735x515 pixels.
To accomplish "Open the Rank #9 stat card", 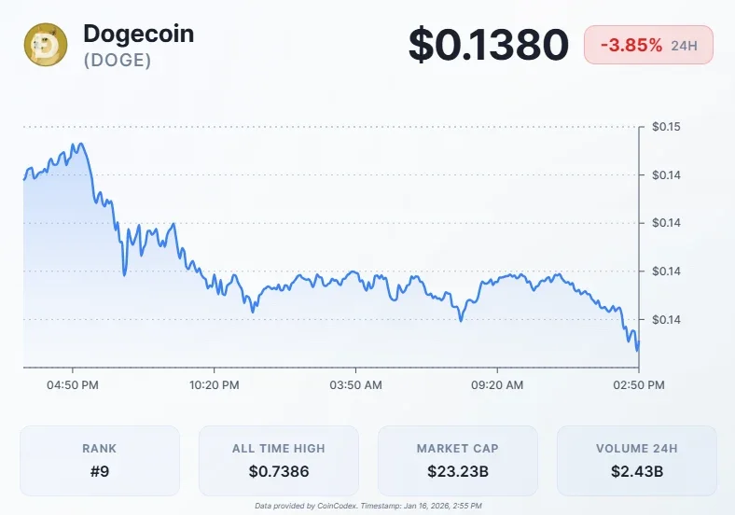I will coord(100,460).
